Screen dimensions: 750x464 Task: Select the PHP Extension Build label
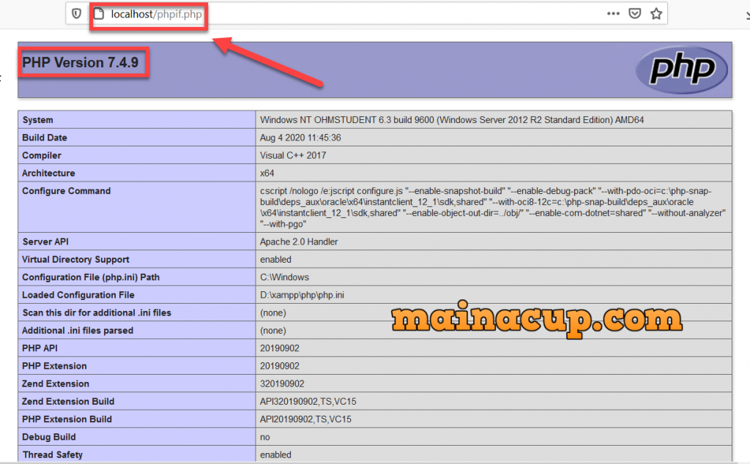pos(67,419)
